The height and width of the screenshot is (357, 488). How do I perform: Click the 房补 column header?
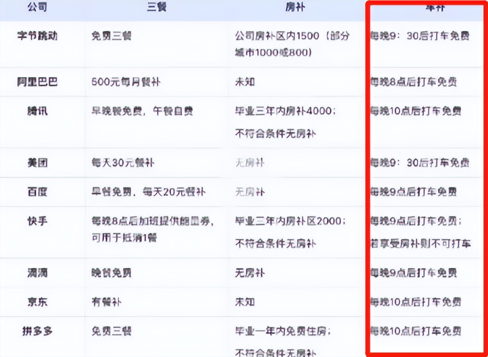point(295,6)
